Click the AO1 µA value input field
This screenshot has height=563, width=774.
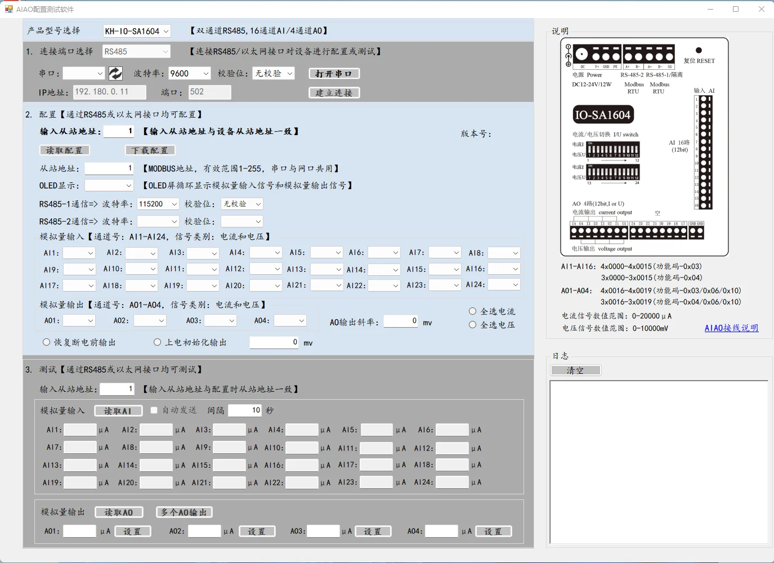click(x=80, y=531)
